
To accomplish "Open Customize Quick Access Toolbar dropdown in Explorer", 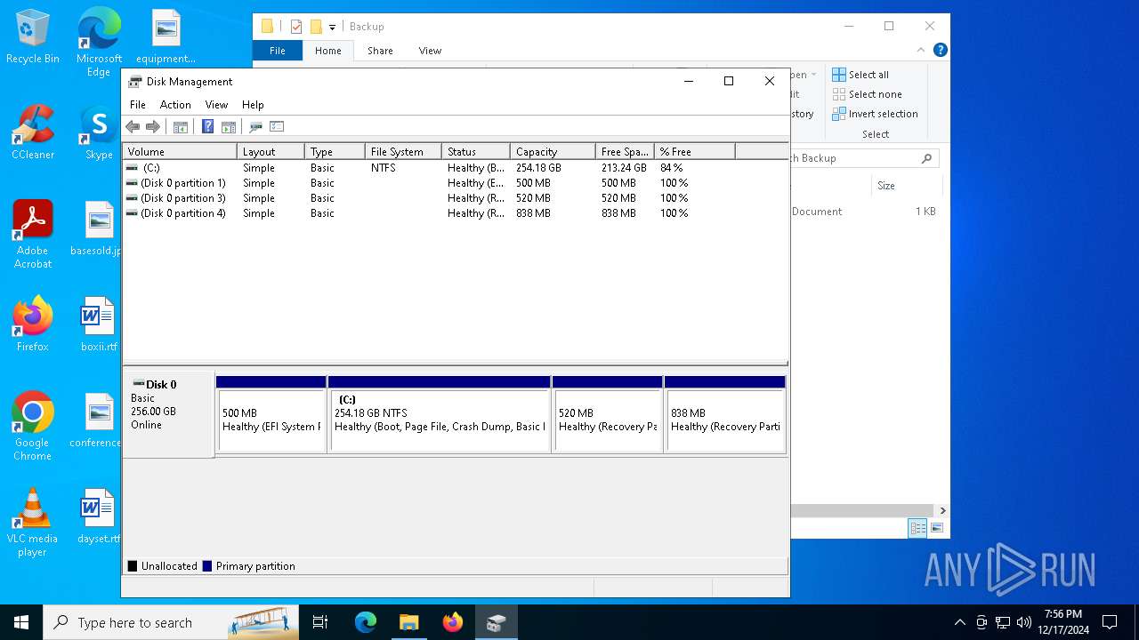I will [x=332, y=28].
